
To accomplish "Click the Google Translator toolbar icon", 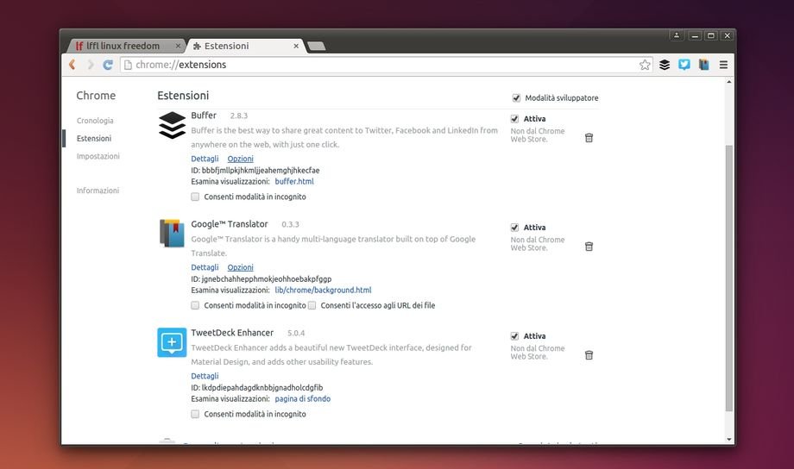I will (x=704, y=65).
